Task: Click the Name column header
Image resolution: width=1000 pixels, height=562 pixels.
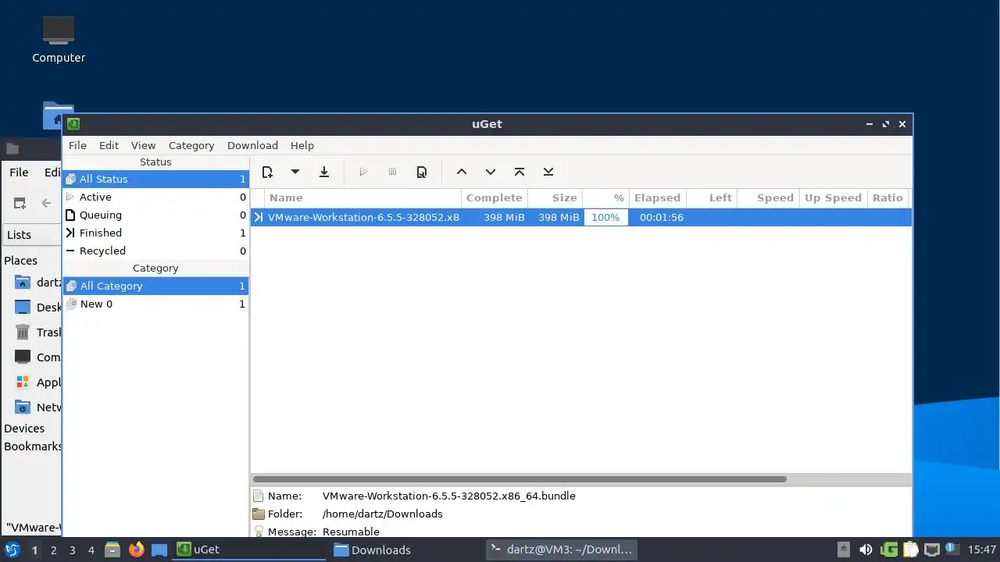Action: pos(362,197)
